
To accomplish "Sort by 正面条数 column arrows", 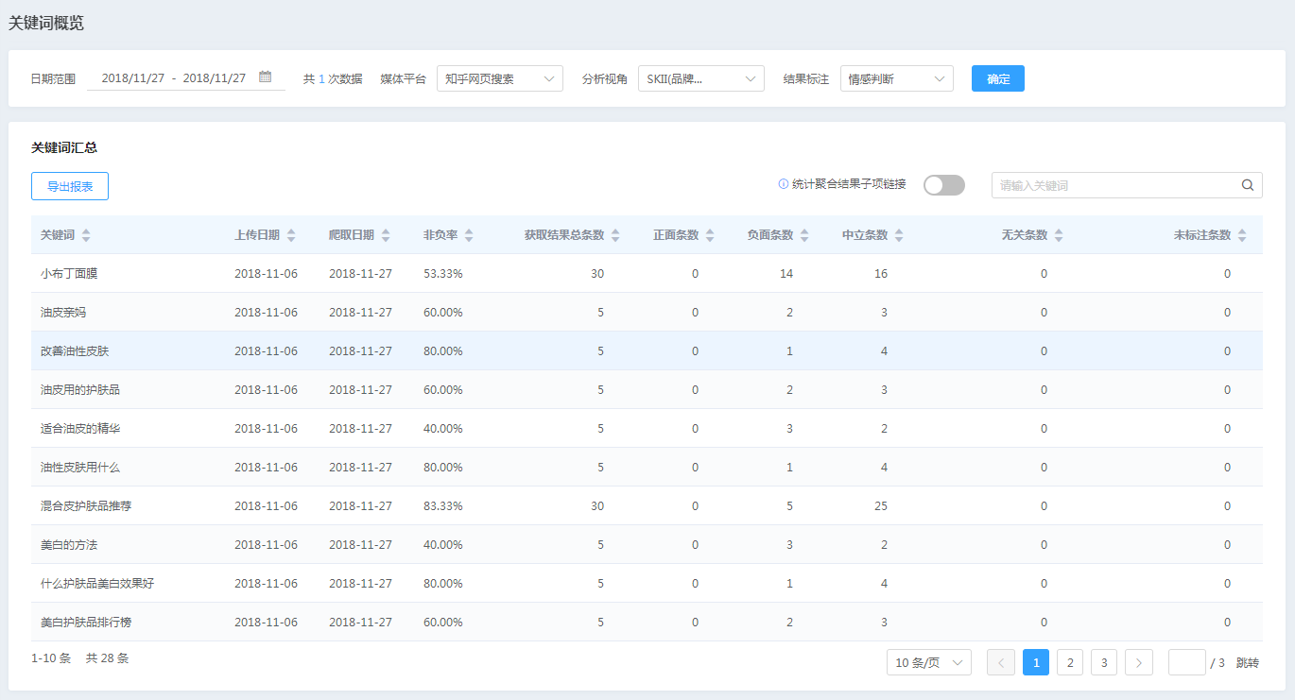I will [x=710, y=235].
